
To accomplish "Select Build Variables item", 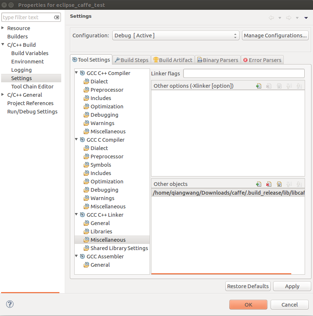I will (30, 53).
